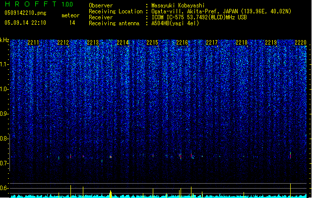Click the HROFFT program title text
The height and width of the screenshot is (198, 312).
[31, 4]
